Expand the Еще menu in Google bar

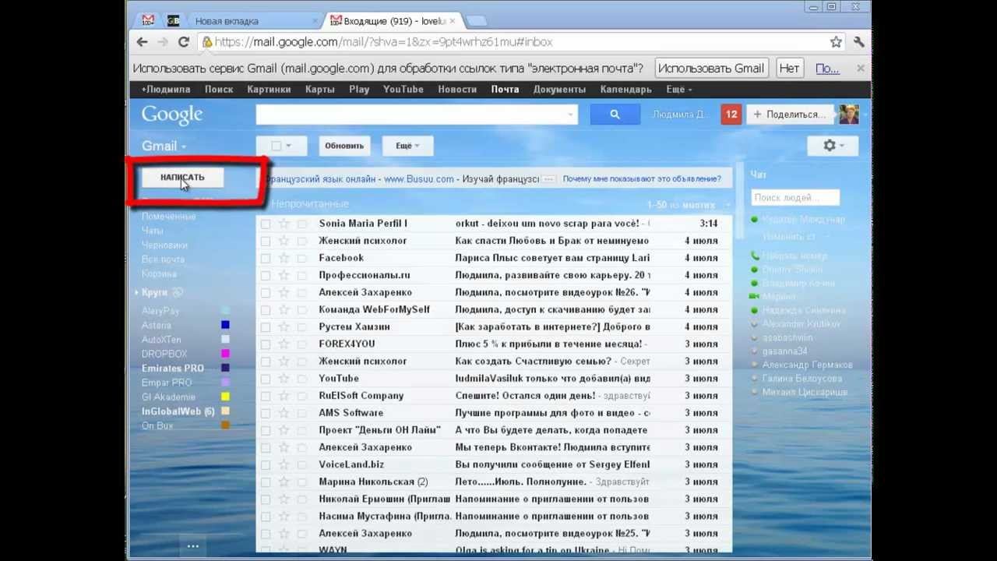coord(679,90)
